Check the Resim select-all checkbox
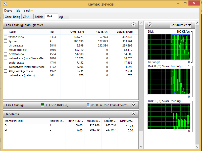 coord(6,32)
